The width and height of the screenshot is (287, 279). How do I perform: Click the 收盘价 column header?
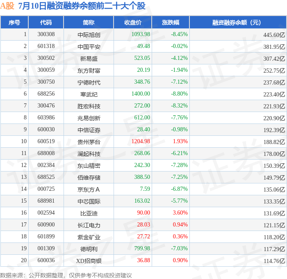133,22
